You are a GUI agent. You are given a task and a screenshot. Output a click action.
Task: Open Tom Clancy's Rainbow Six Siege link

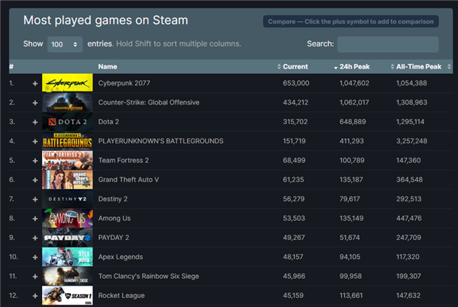(x=149, y=276)
